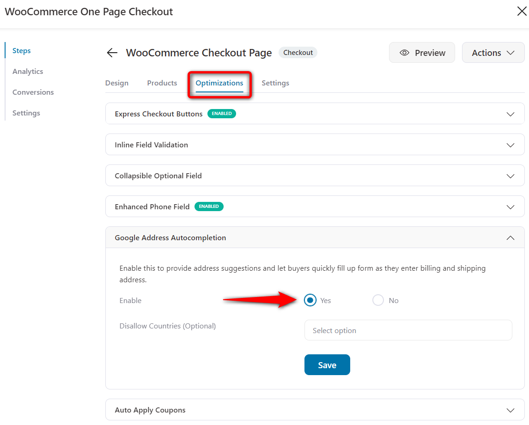Expand Inline Field Validation chevron
529x425 pixels.
[x=511, y=145]
